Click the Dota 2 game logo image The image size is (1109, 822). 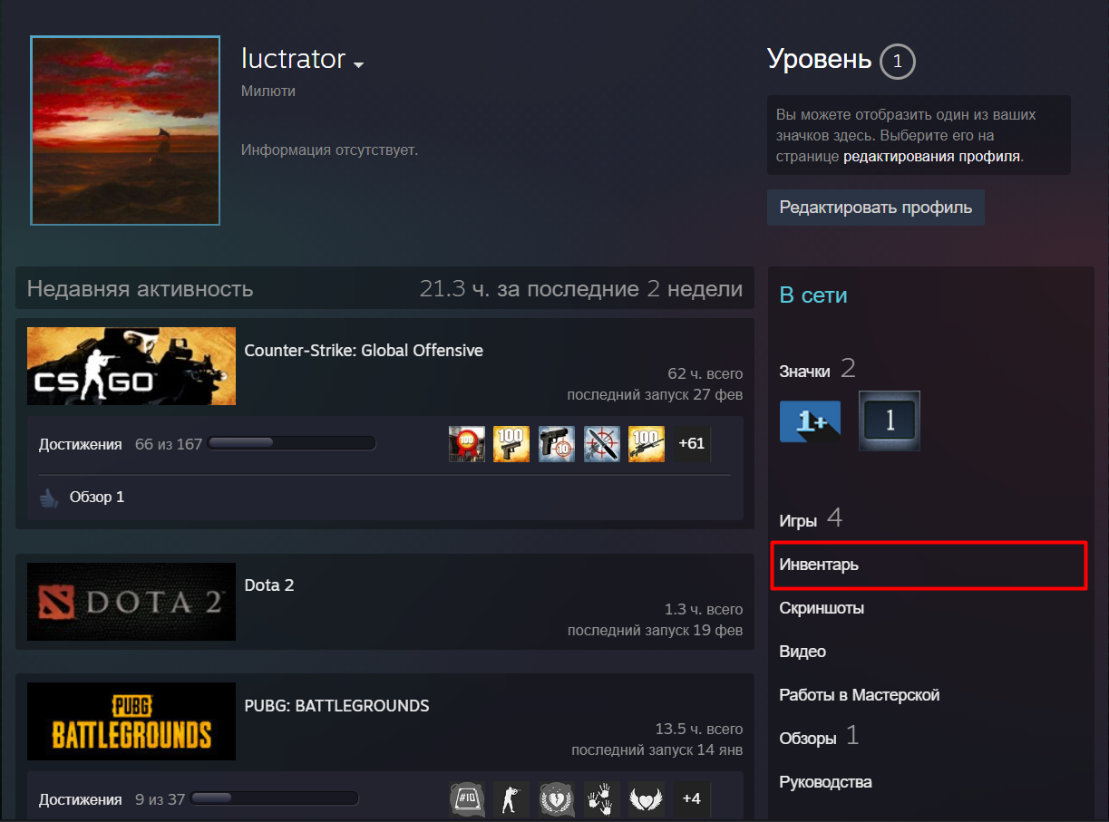click(x=131, y=602)
